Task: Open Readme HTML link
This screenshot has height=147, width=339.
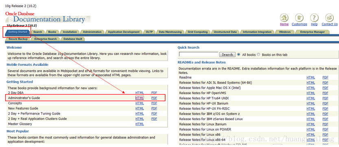Action: tap(311, 78)
